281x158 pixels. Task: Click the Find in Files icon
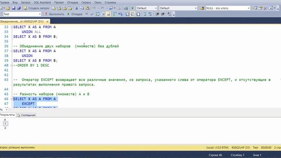click(202, 8)
